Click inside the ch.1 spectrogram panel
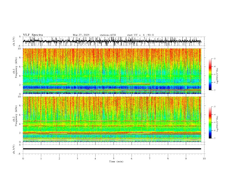The image size is (230, 178). click(112, 71)
